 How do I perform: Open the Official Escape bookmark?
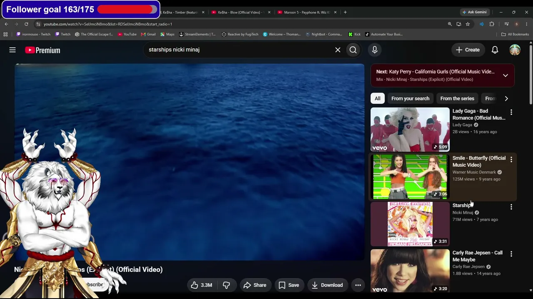tap(94, 34)
